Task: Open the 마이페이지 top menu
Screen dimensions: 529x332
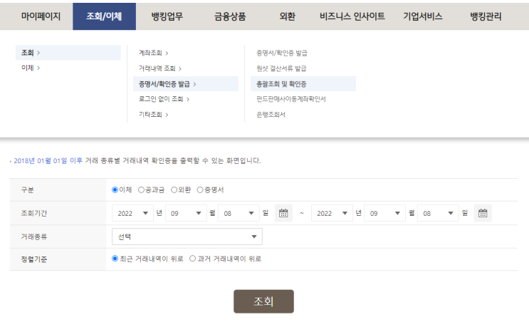Action: point(41,16)
